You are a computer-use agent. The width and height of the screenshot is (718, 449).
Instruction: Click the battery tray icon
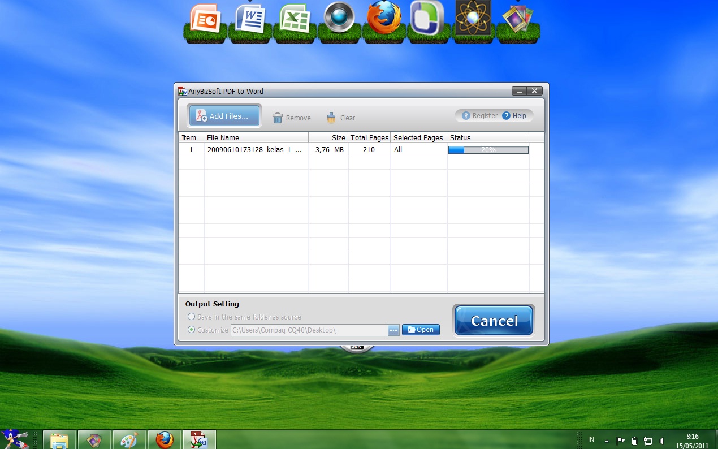[x=634, y=441]
